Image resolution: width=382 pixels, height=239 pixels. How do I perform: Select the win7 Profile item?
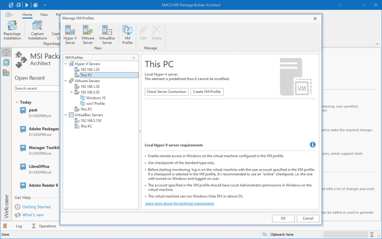[x=95, y=104]
